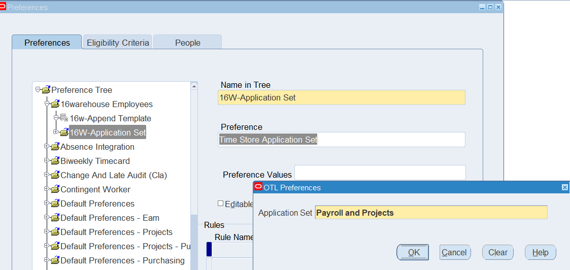Image resolution: width=570 pixels, height=270 pixels.
Task: Click the Absence Integration folder icon
Action: point(55,147)
